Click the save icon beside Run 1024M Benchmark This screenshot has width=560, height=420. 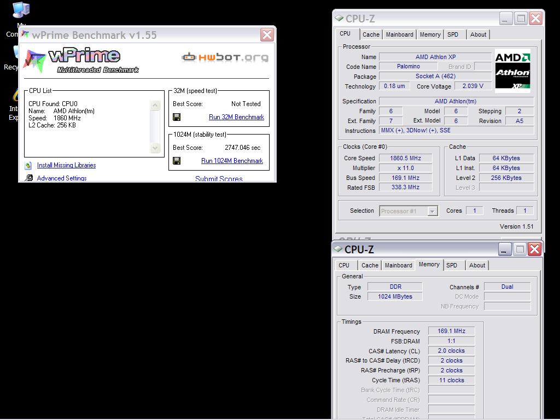click(x=177, y=161)
